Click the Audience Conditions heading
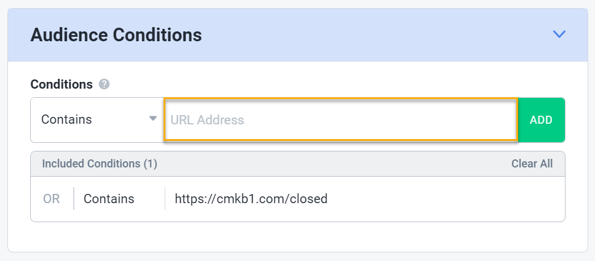 coord(116,35)
